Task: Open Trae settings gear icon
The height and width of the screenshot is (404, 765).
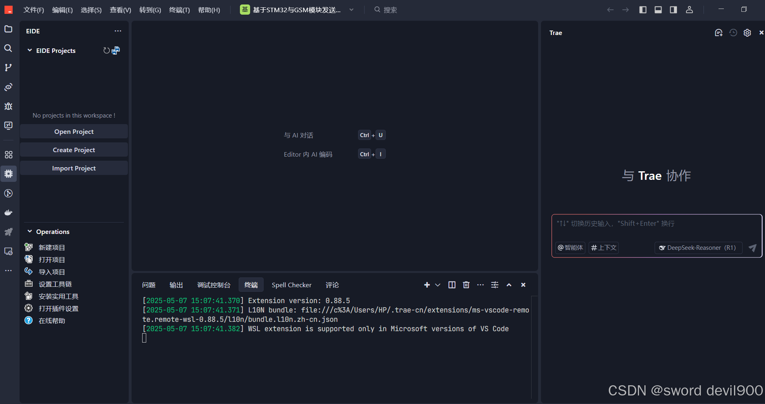Action: 747,33
